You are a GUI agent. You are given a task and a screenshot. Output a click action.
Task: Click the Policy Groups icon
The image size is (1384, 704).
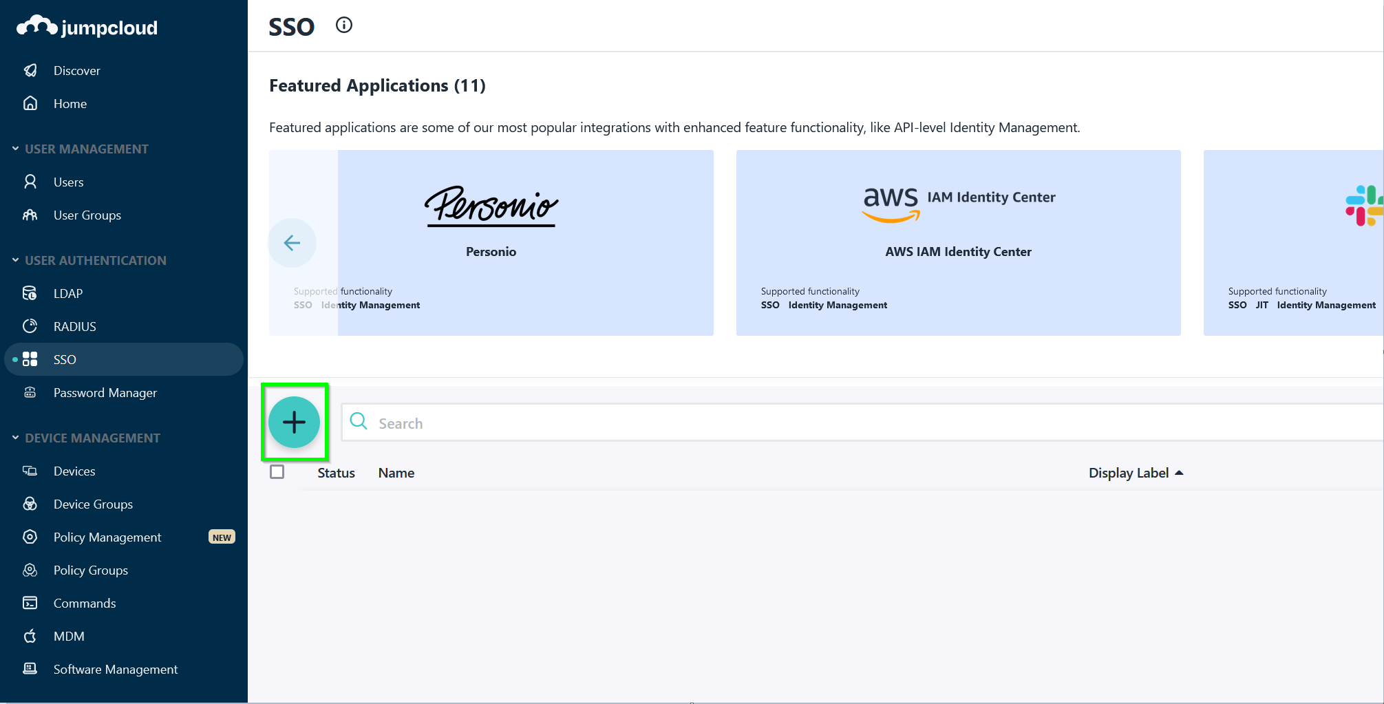coord(30,570)
